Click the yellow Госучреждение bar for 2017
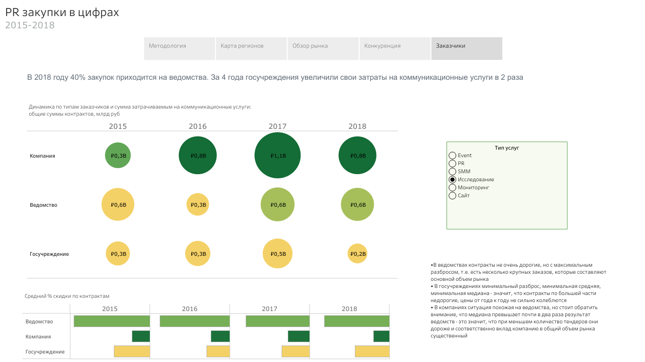 tap(296, 352)
